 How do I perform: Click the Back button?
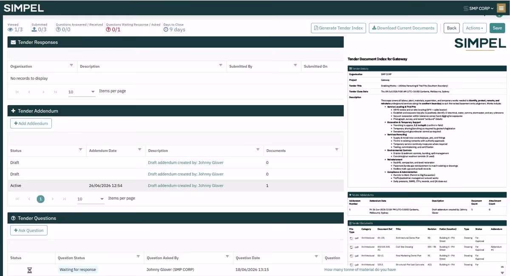[452, 28]
